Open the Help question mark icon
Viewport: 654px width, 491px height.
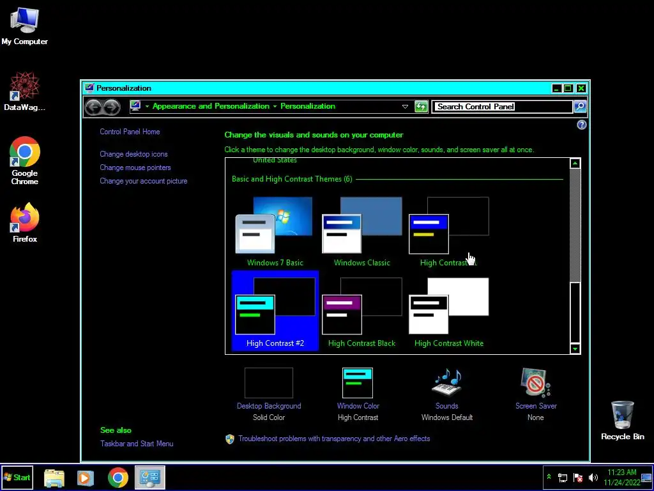click(x=581, y=125)
